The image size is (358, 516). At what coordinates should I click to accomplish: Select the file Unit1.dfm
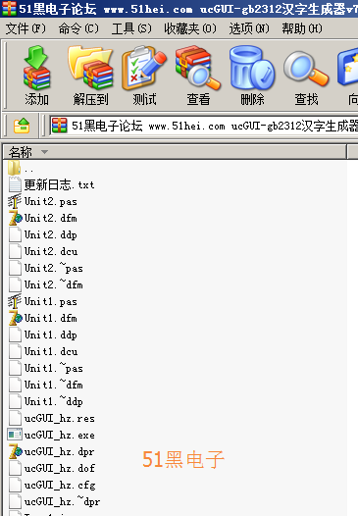43,318
